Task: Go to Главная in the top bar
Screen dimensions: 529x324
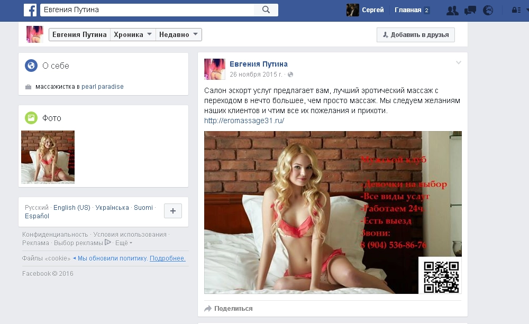Action: pos(408,10)
